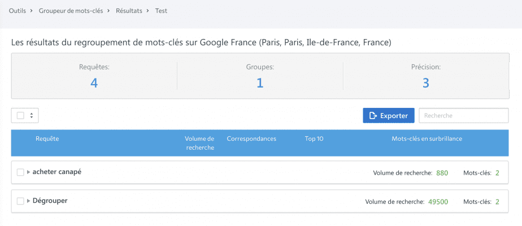Check the Dégrouper row checkbox

[20, 201]
